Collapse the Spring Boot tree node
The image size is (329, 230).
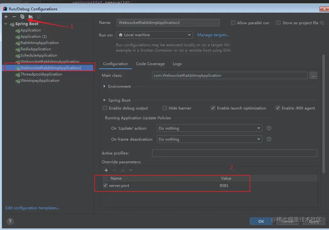point(6,24)
